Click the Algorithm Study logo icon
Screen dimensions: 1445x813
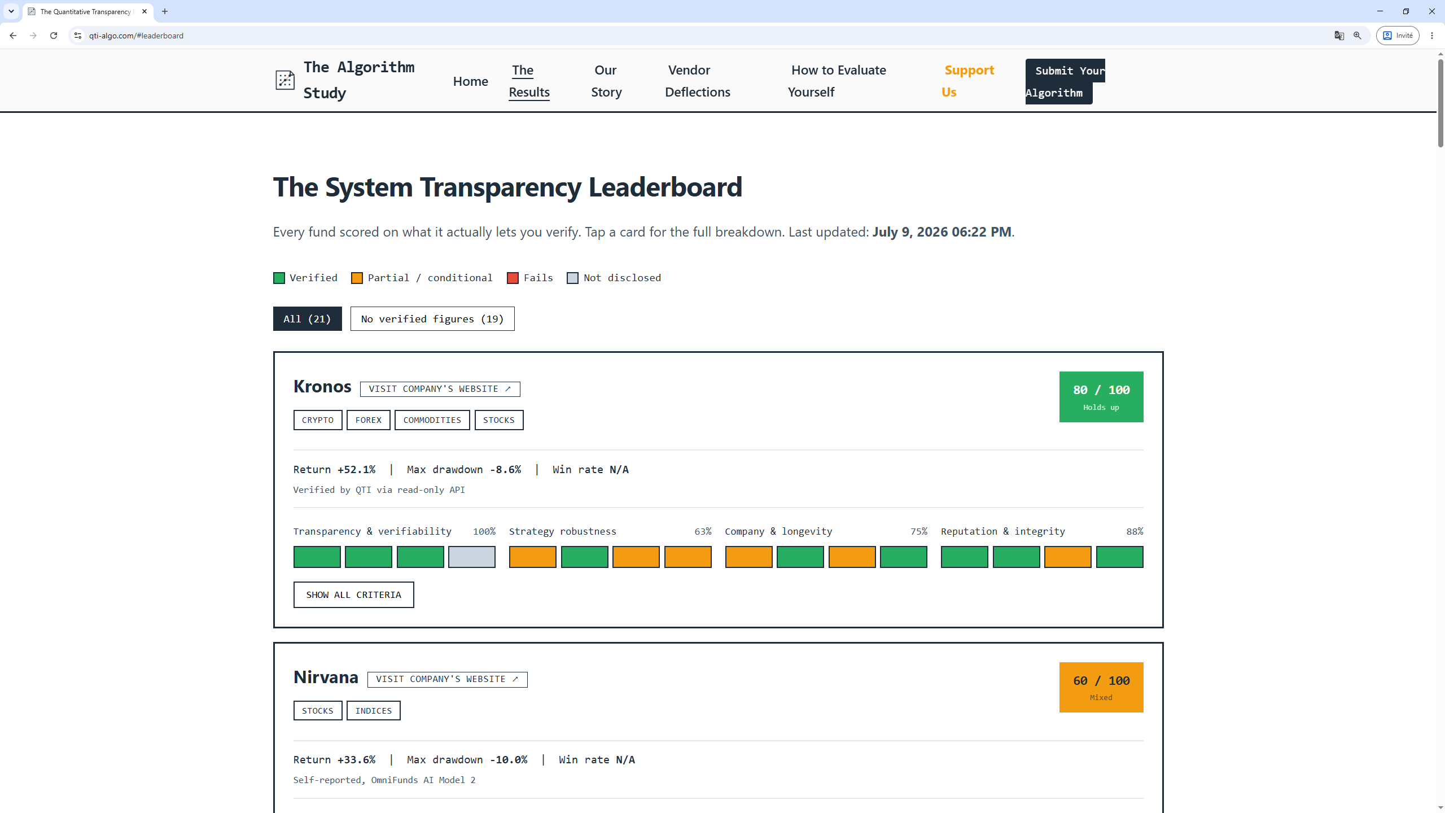pyautogui.click(x=285, y=80)
